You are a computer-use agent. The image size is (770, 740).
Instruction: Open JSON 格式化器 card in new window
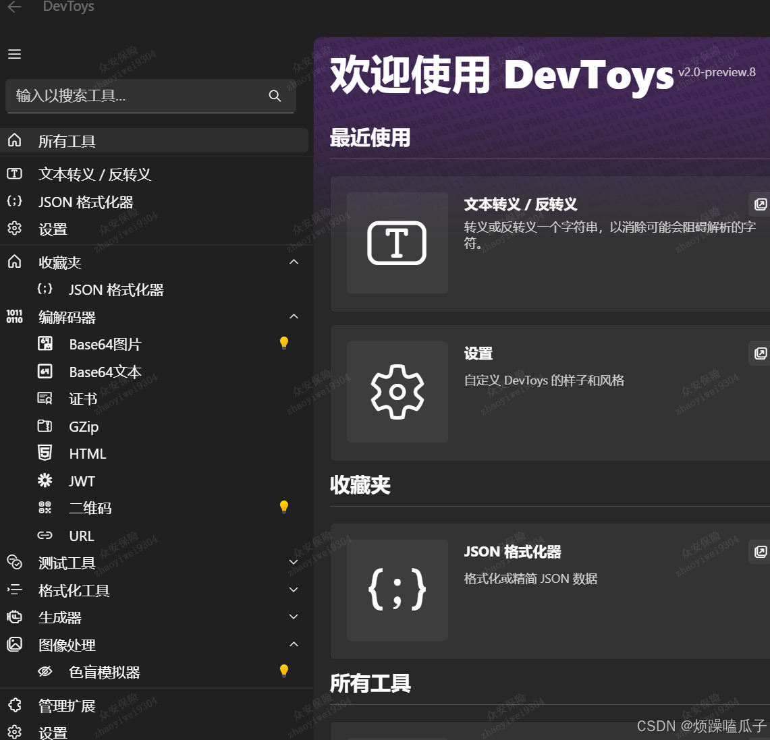760,552
